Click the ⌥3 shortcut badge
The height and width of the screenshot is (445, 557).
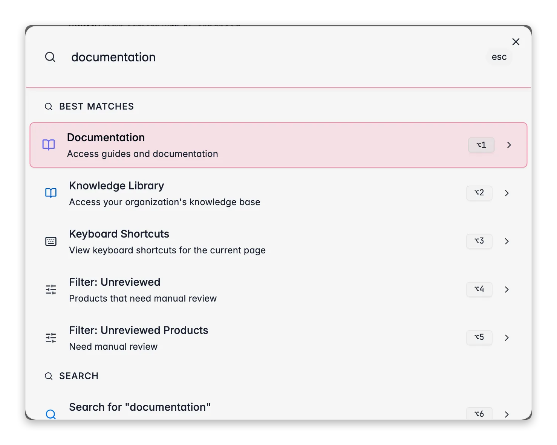479,241
